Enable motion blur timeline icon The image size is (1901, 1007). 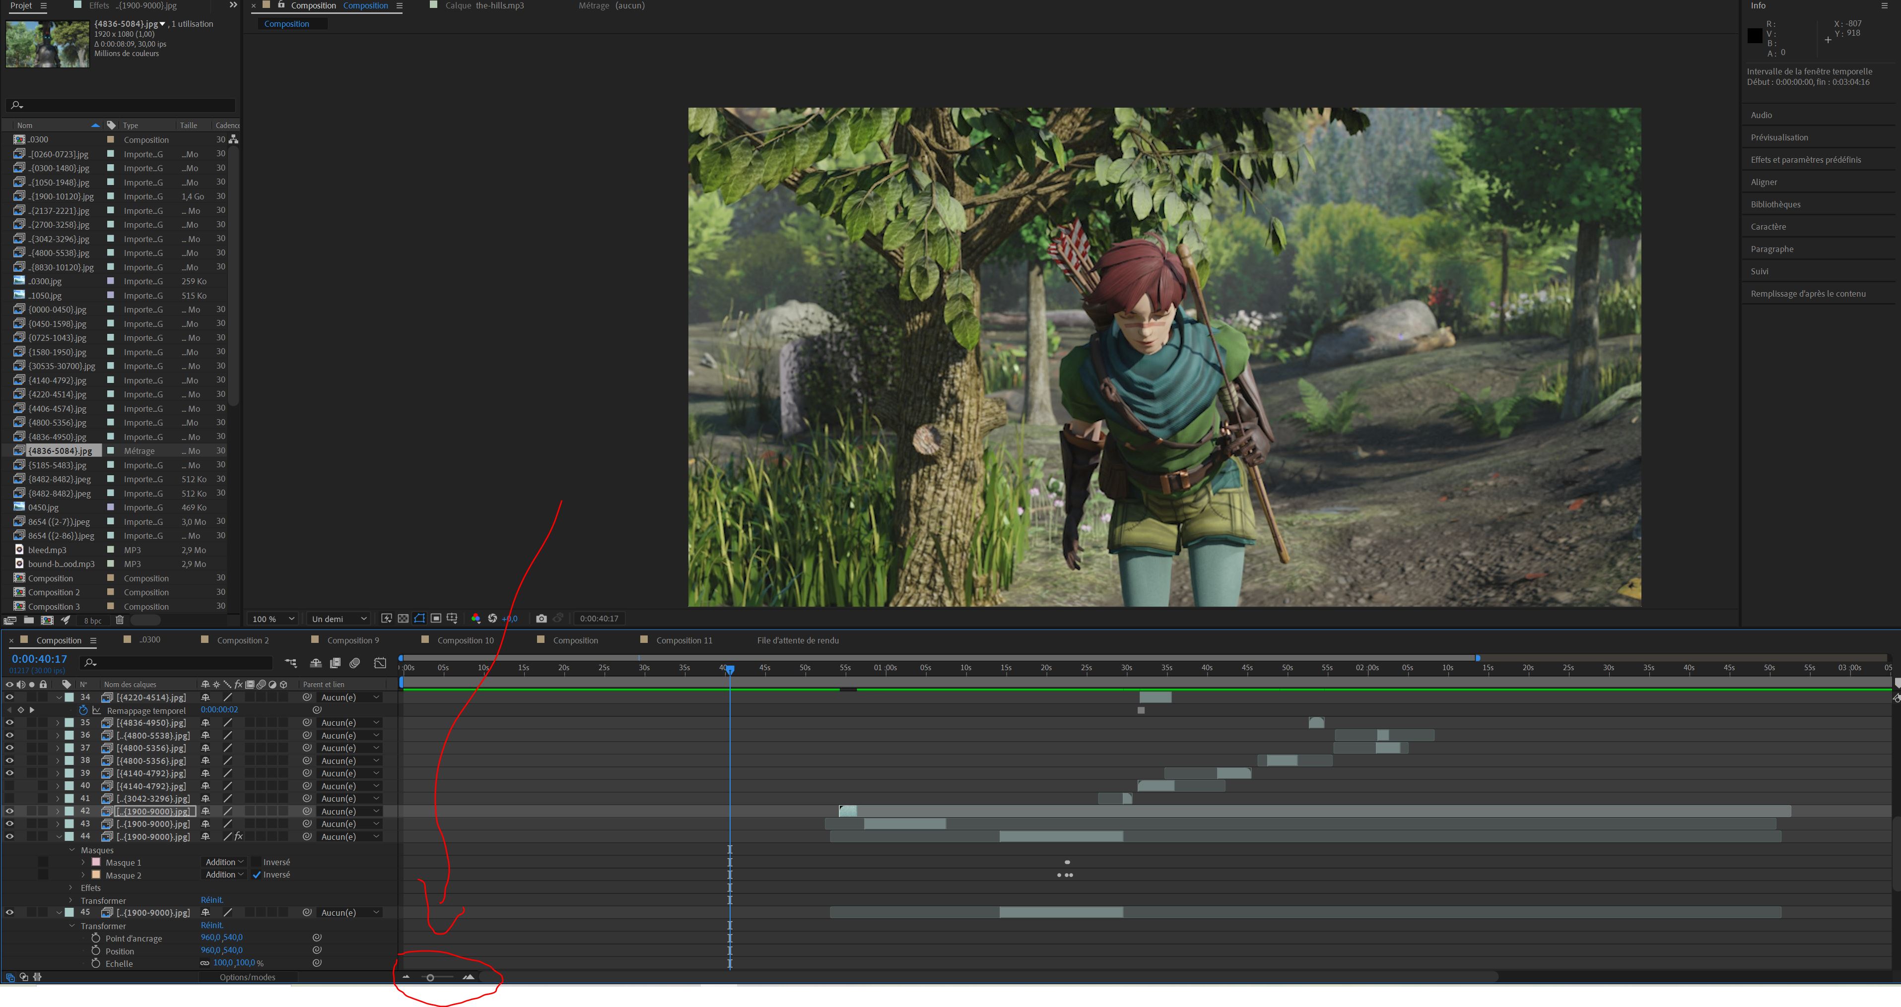(355, 663)
